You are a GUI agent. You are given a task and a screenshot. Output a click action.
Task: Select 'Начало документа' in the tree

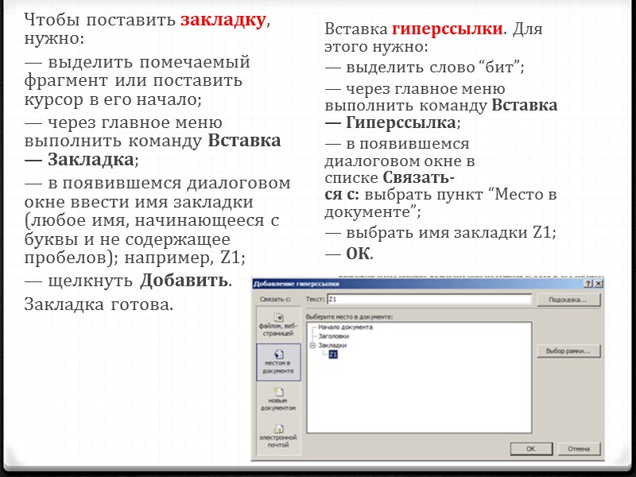click(345, 327)
